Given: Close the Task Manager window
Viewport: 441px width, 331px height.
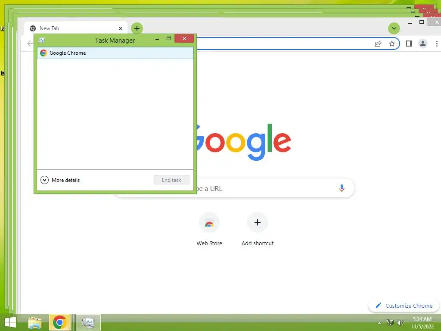Looking at the screenshot, I should pyautogui.click(x=184, y=38).
